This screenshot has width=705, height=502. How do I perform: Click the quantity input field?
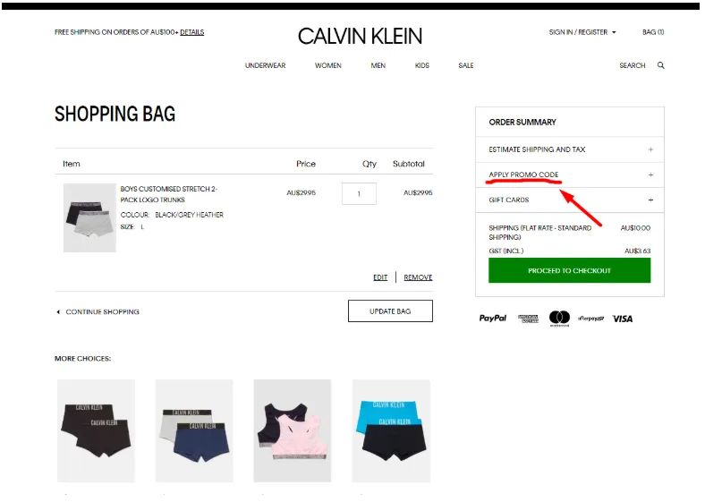click(x=359, y=194)
